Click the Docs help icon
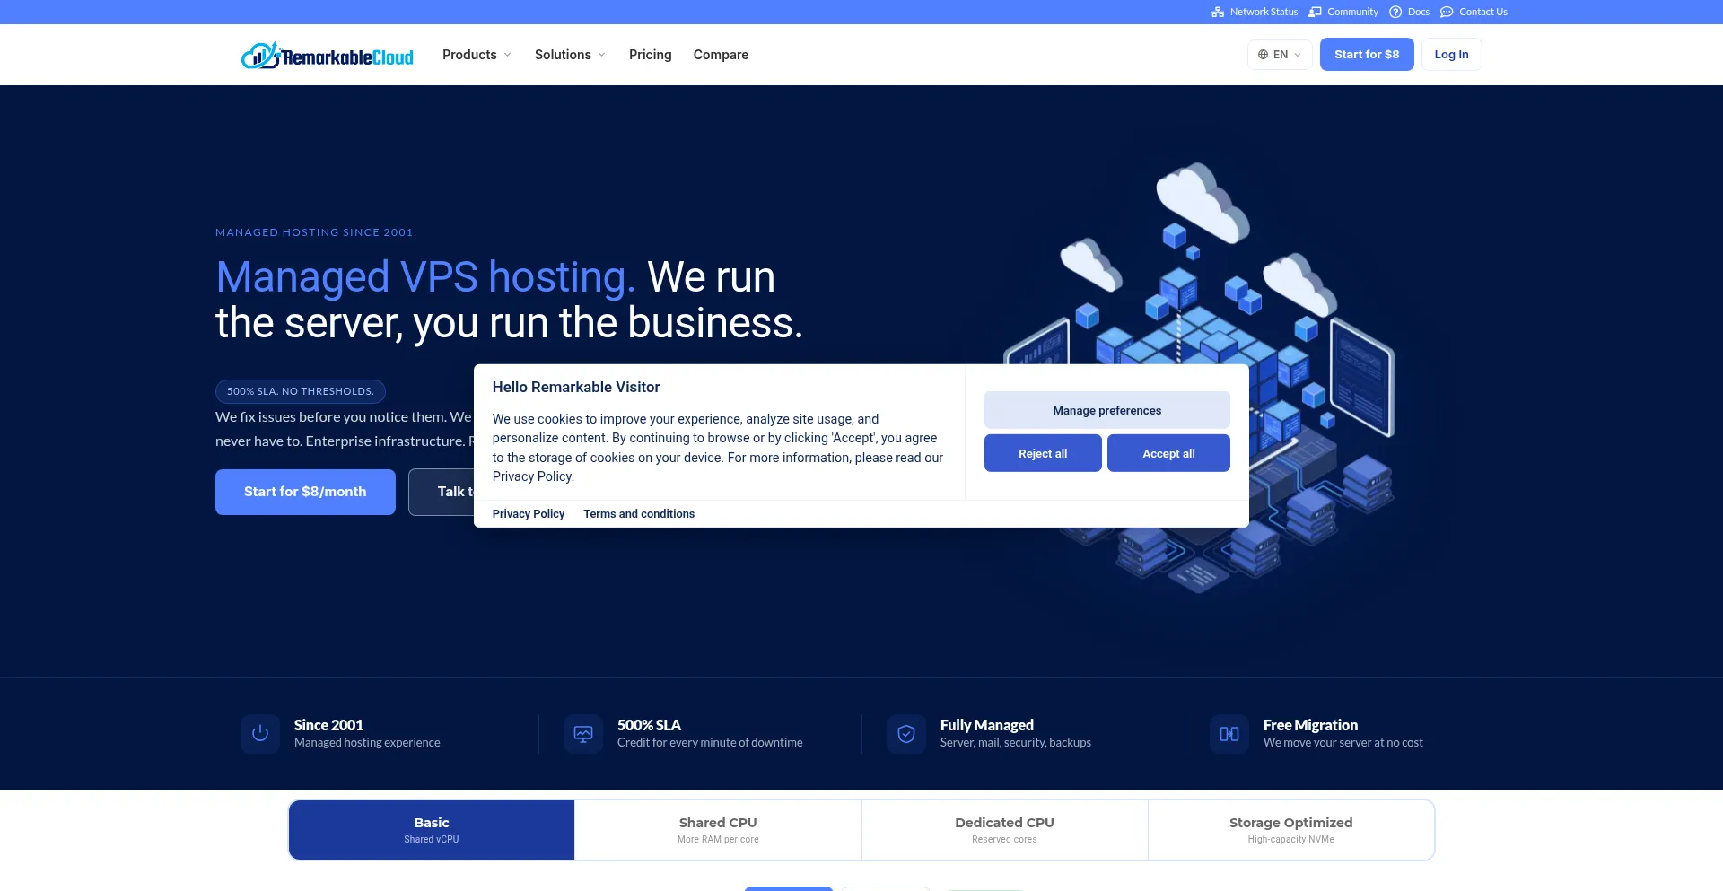The width and height of the screenshot is (1723, 891). [1395, 12]
